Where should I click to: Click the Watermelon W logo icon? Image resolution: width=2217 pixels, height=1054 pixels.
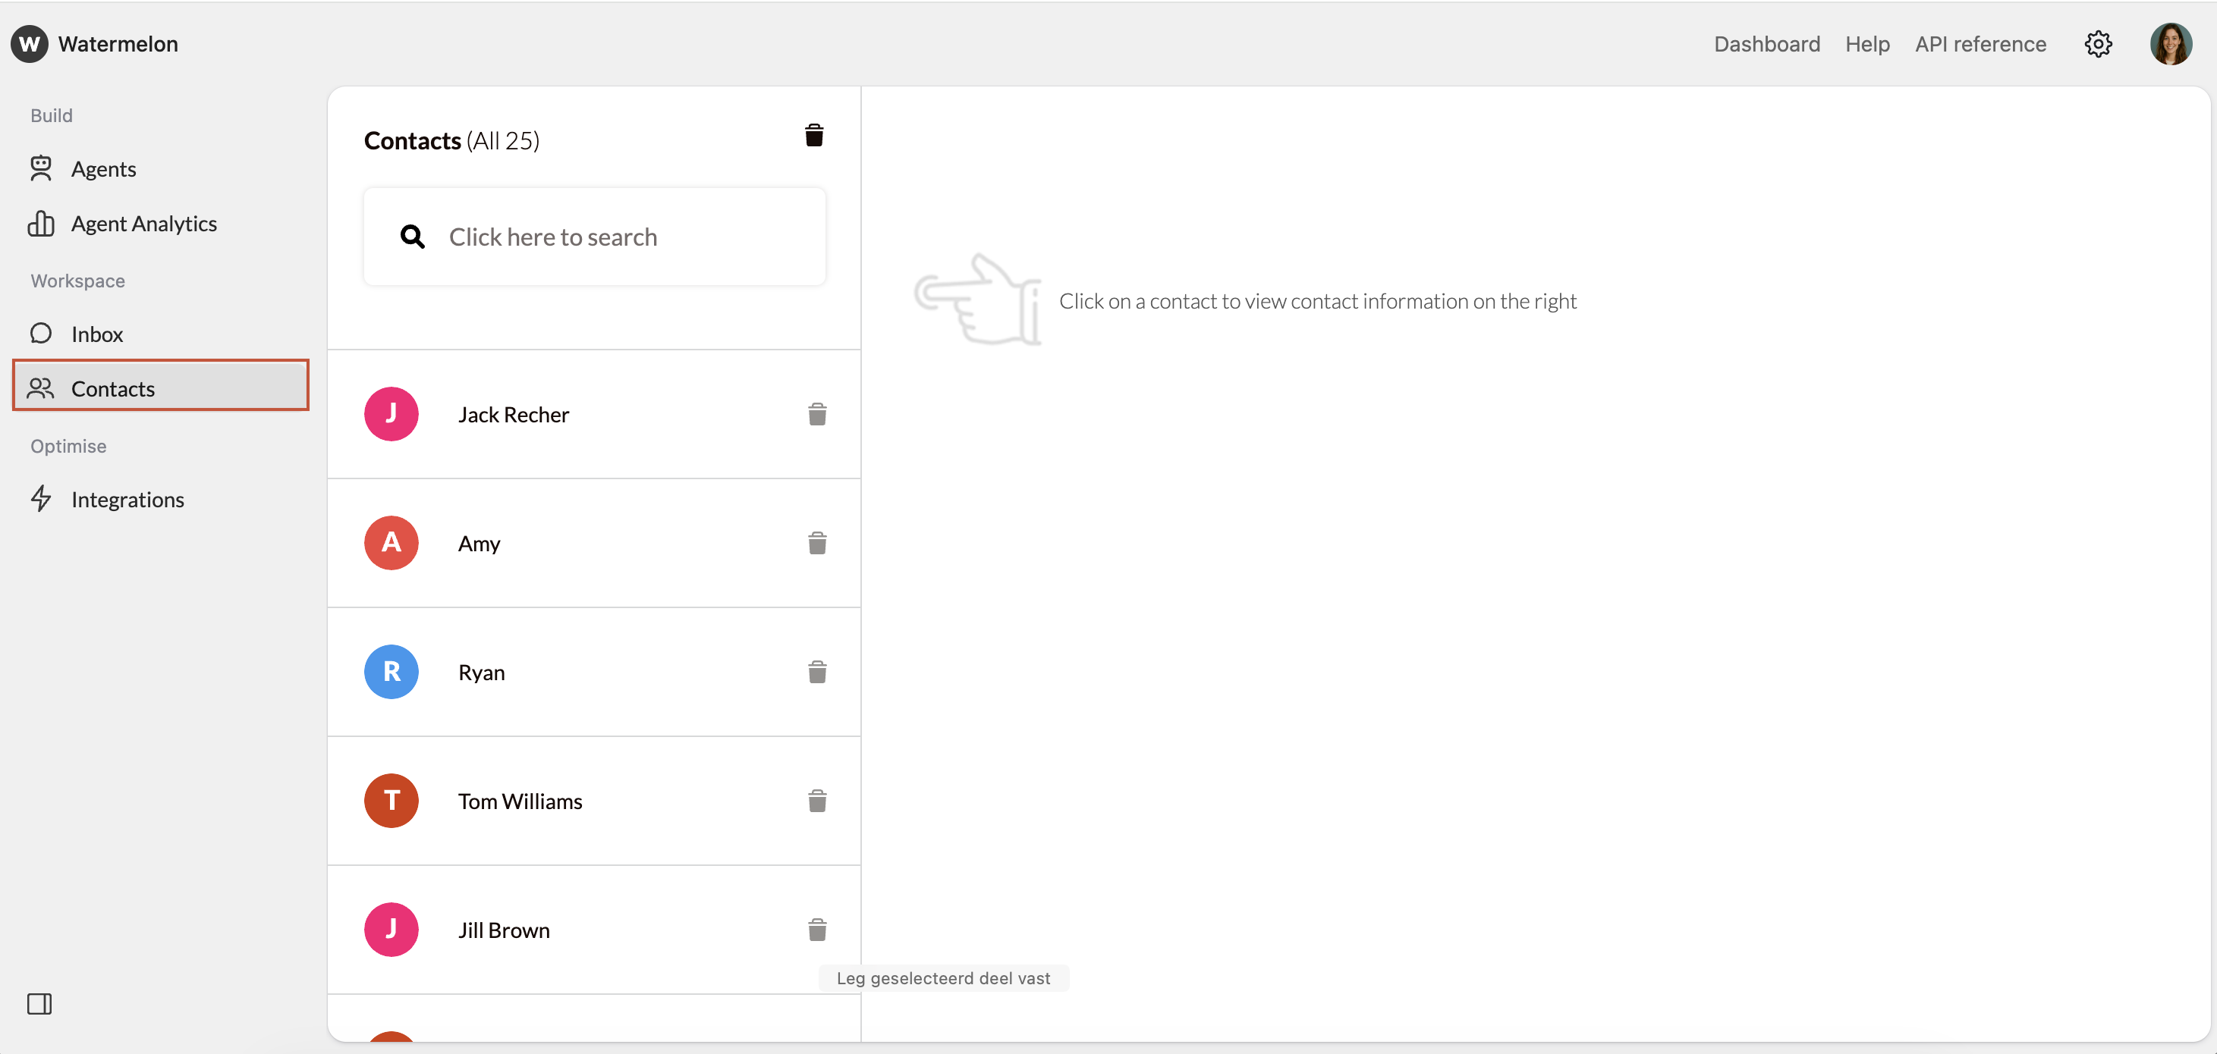pos(30,44)
